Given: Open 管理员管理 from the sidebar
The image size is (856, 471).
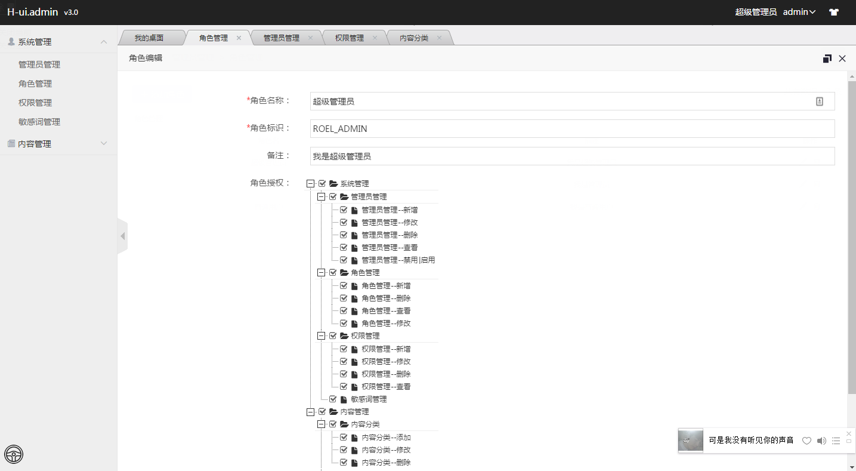Looking at the screenshot, I should tap(39, 64).
